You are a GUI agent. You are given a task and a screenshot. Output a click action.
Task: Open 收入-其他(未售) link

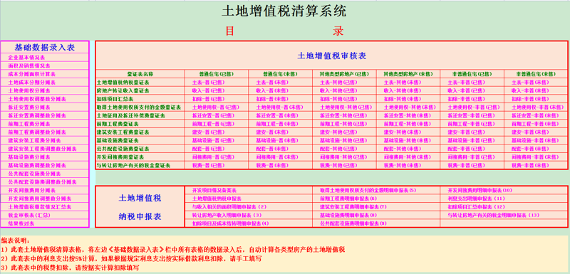click(x=403, y=90)
